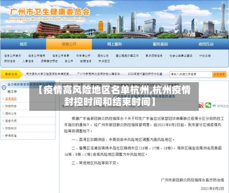This screenshot has height=193, width=229.
Task: Open 人事信息 submenu link
Action: [28, 61]
